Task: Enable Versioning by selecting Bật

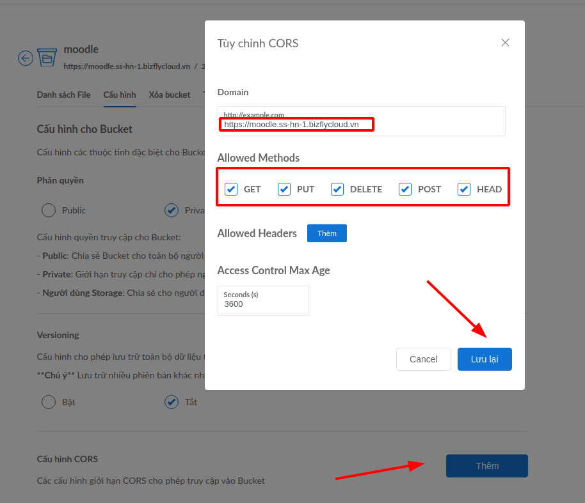Action: point(48,402)
